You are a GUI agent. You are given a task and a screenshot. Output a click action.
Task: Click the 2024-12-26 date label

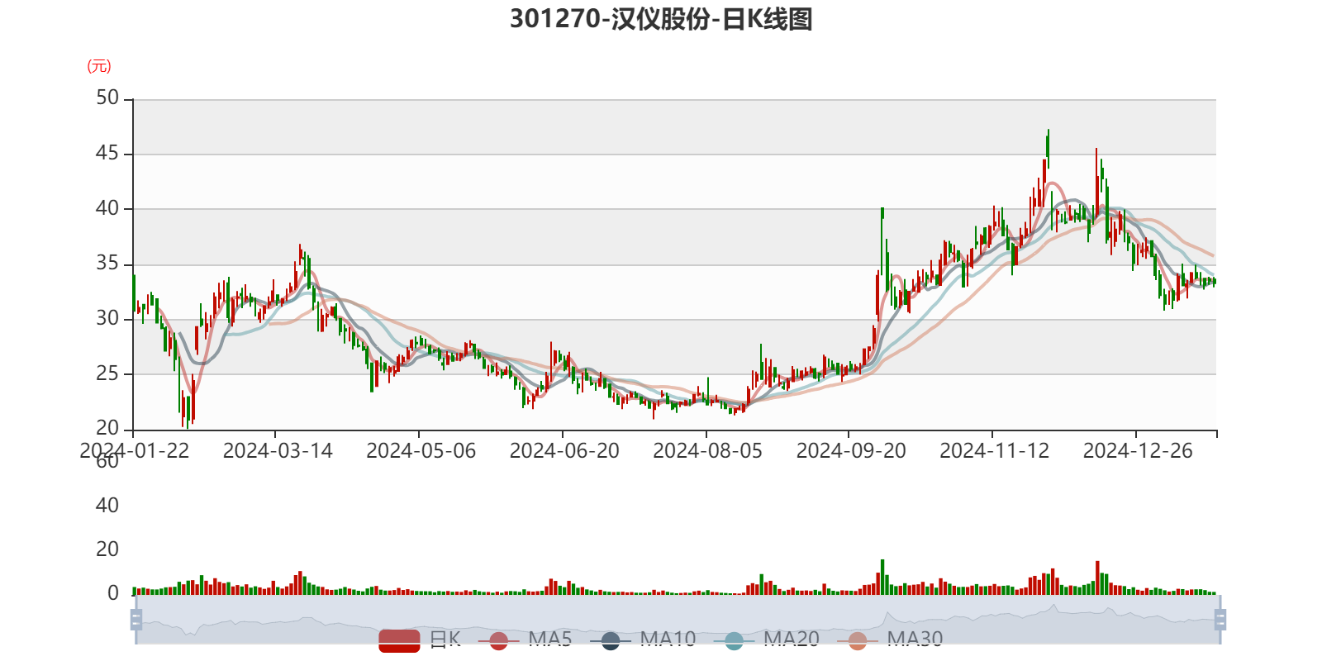pos(1139,450)
